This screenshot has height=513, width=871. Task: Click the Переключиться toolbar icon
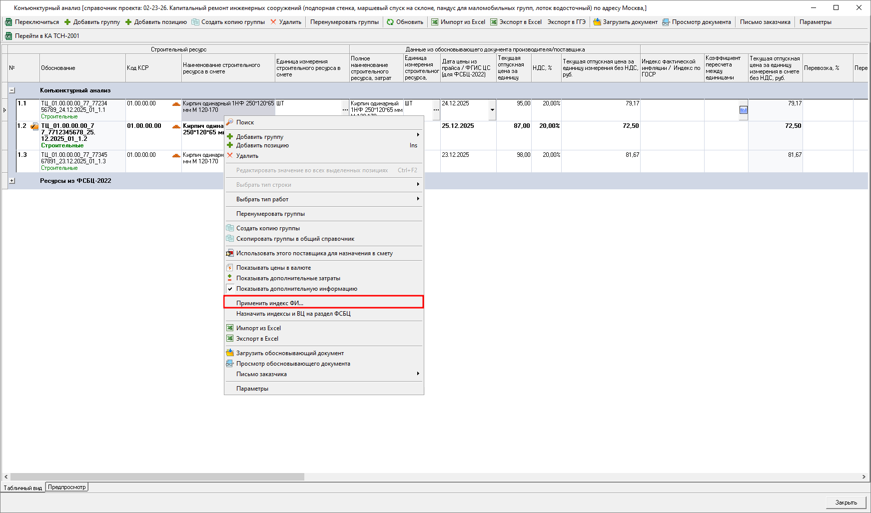tap(8, 22)
